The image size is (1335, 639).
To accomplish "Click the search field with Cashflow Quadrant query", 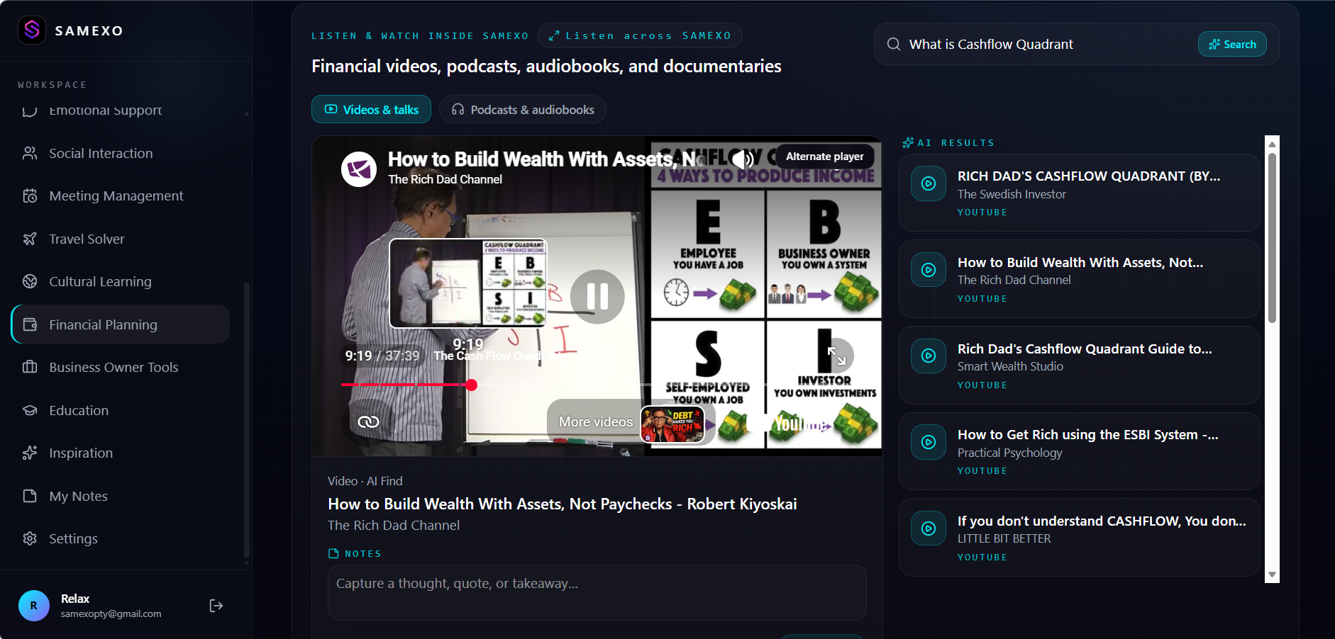I will coord(1048,44).
